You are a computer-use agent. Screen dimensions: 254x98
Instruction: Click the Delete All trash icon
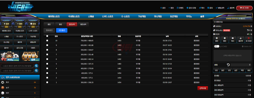point(243,46)
